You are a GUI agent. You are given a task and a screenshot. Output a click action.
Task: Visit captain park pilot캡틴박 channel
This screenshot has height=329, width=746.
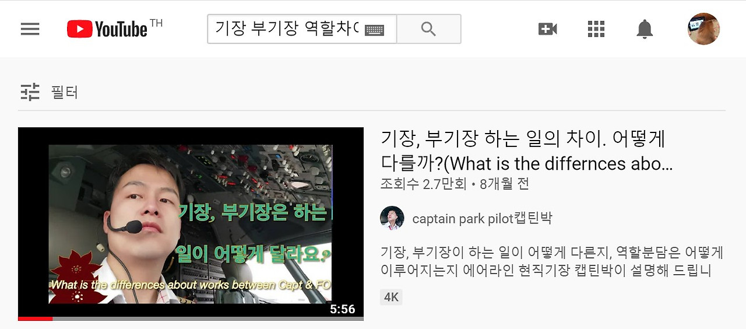pyautogui.click(x=482, y=219)
